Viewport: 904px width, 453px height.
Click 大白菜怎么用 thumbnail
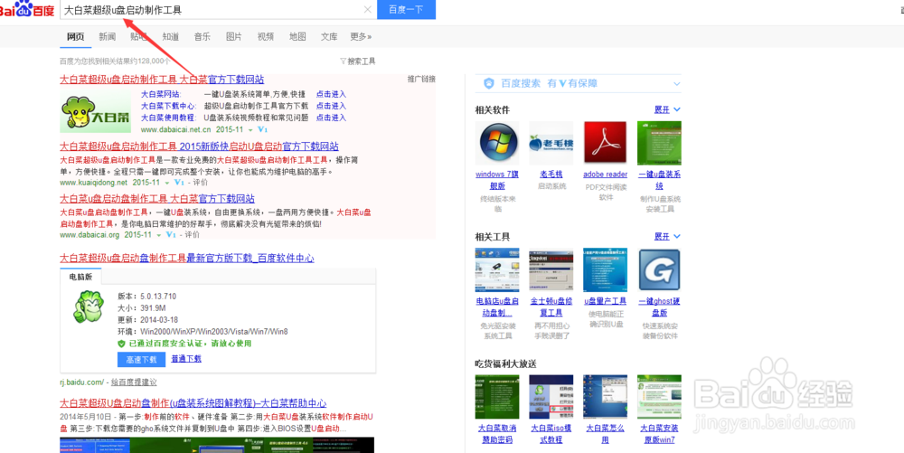(605, 397)
